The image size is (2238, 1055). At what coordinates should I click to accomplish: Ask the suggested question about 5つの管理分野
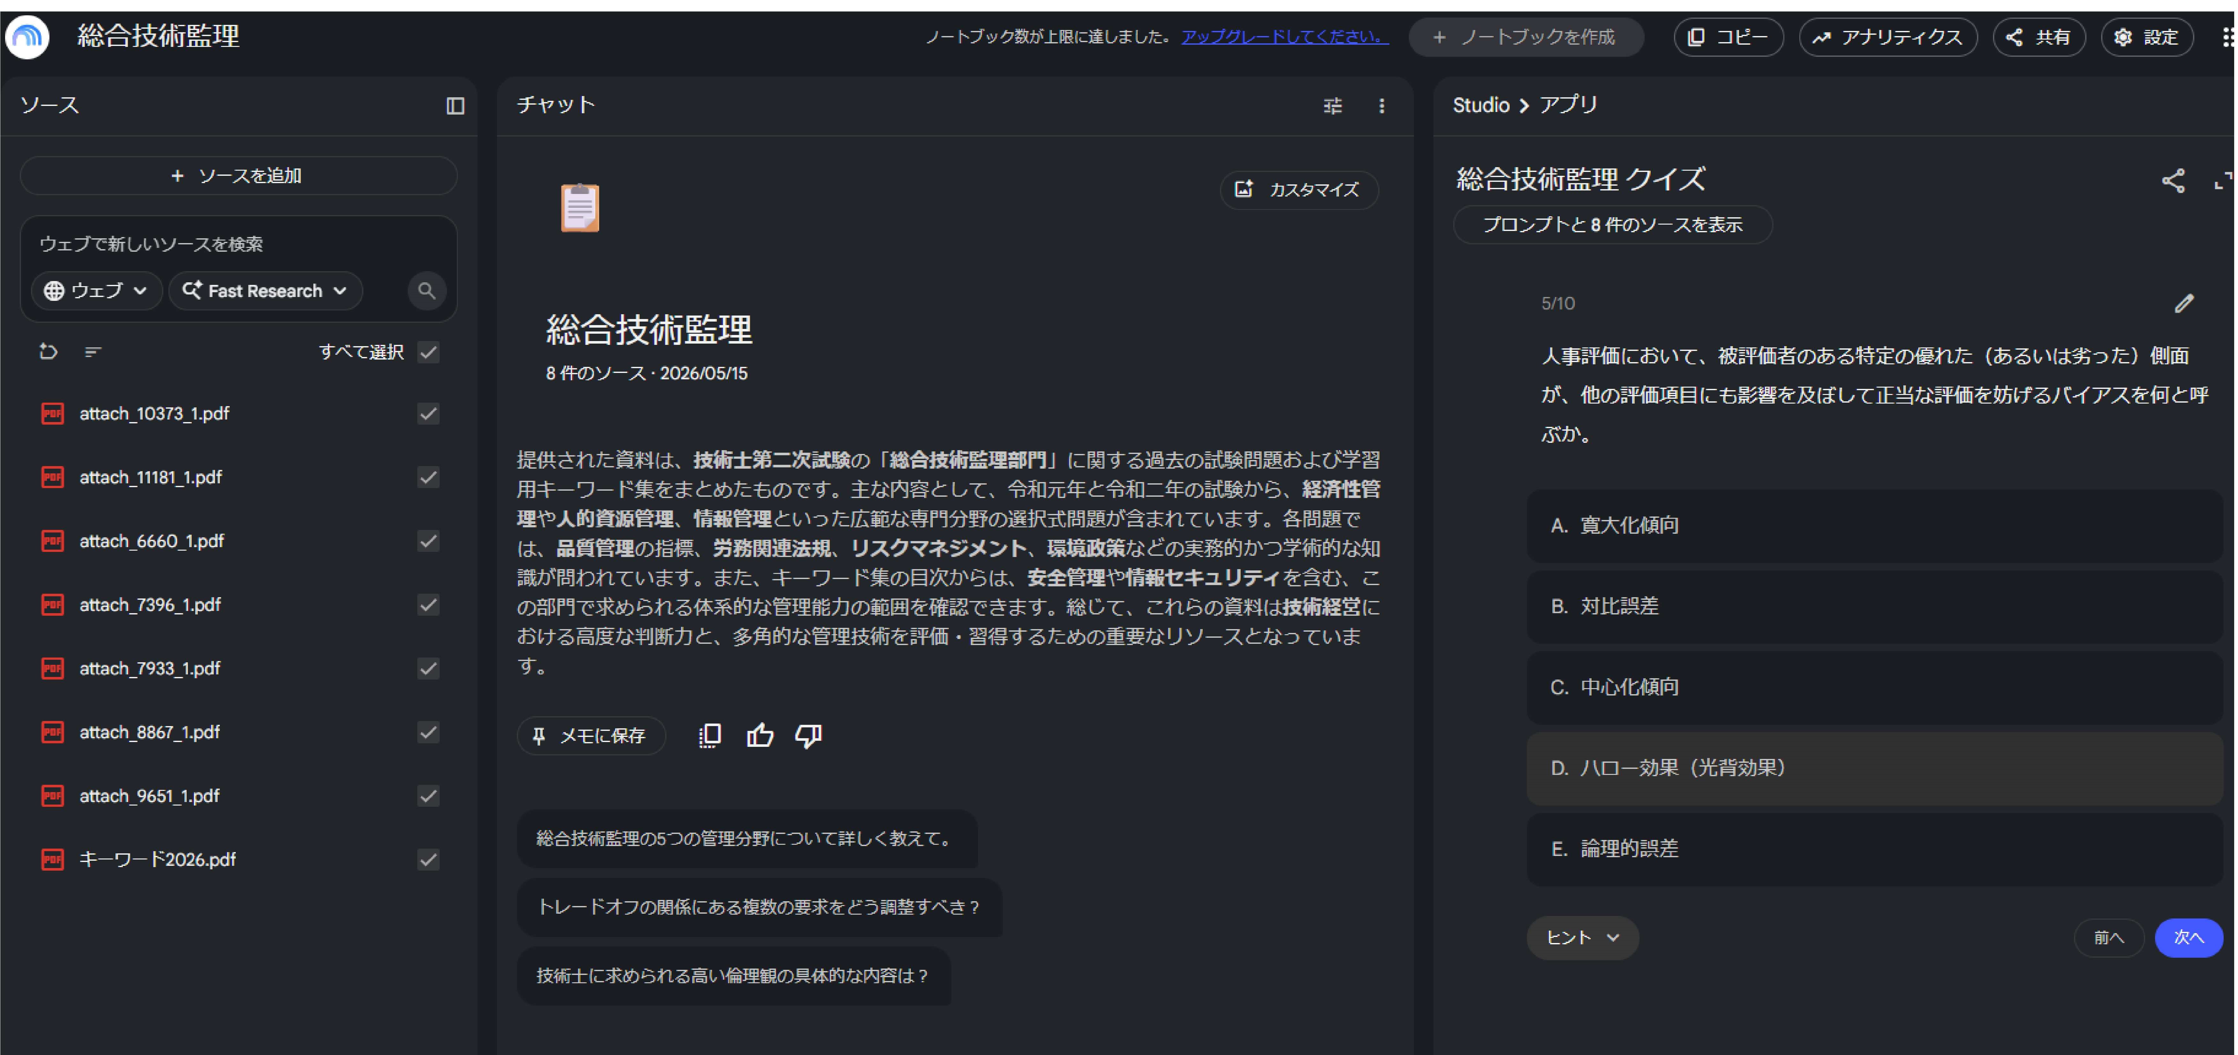747,839
